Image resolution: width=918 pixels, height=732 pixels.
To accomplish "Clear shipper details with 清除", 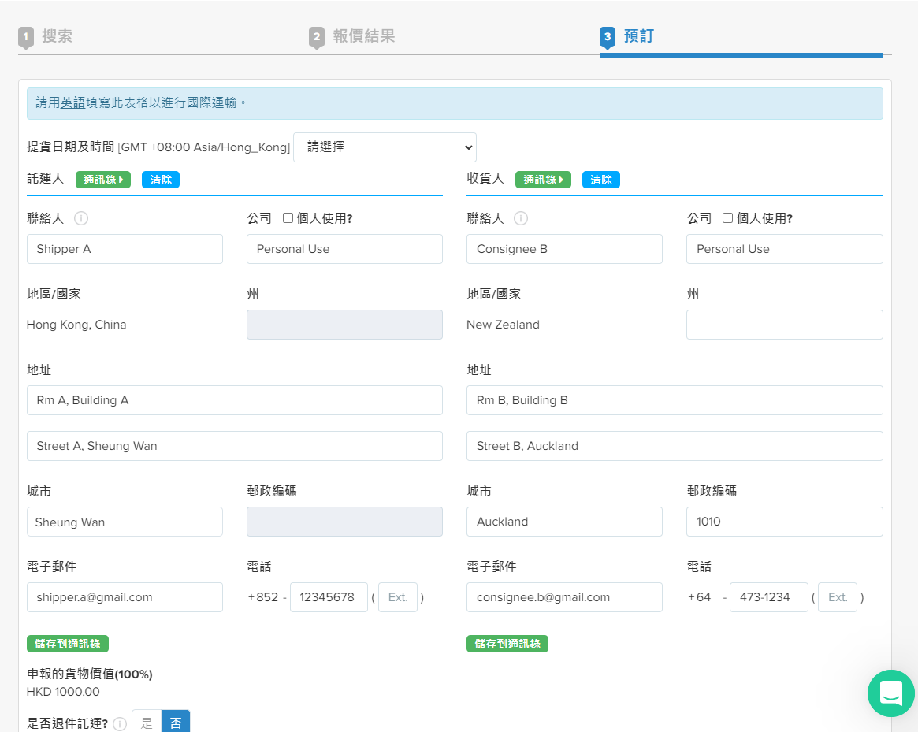I will (161, 180).
